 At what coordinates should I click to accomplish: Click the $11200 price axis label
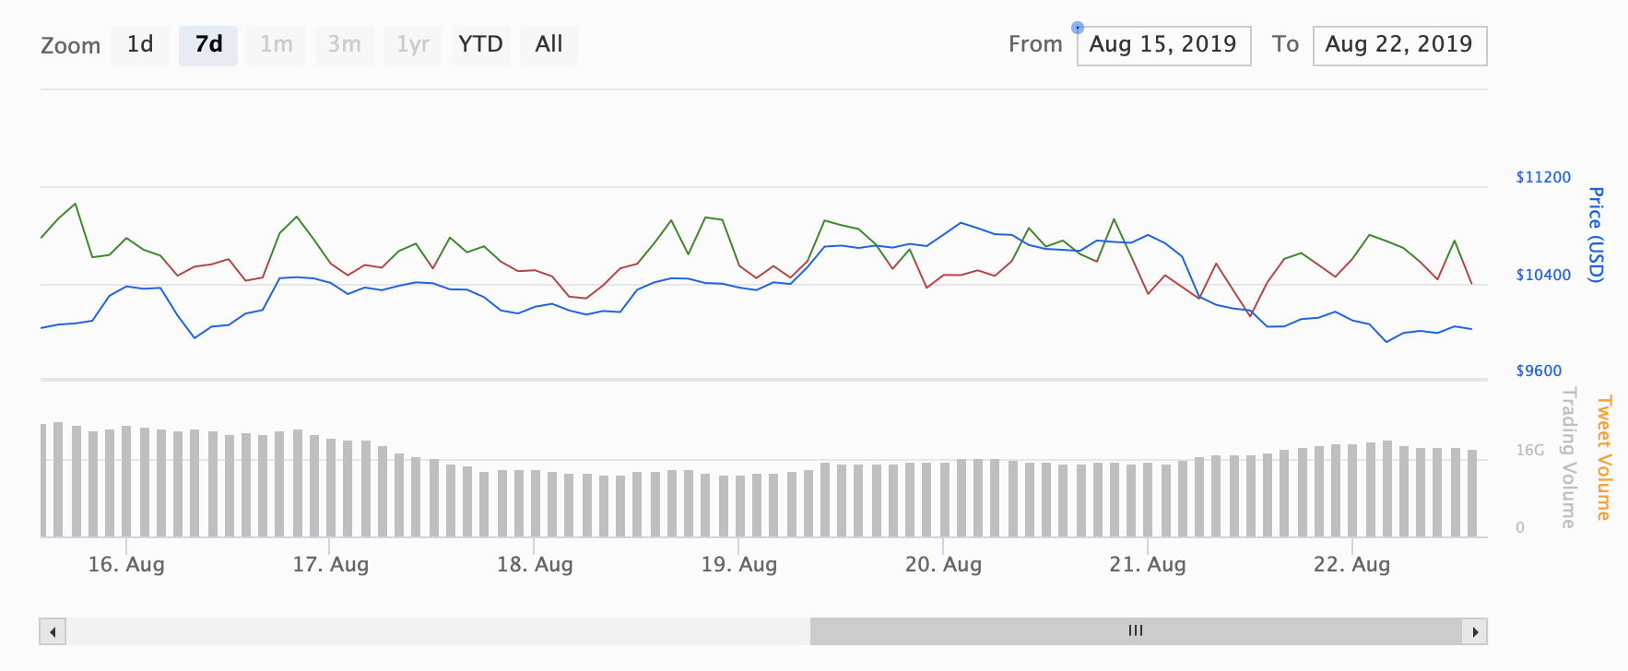point(1543,177)
